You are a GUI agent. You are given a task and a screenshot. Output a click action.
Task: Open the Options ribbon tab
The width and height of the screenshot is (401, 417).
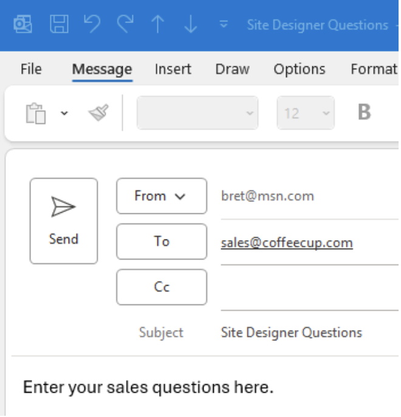[300, 69]
